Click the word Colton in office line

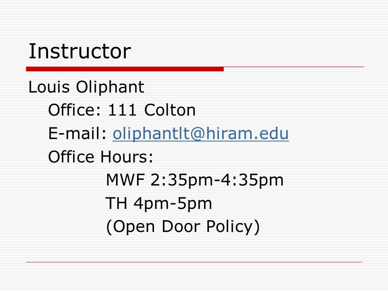170,110
